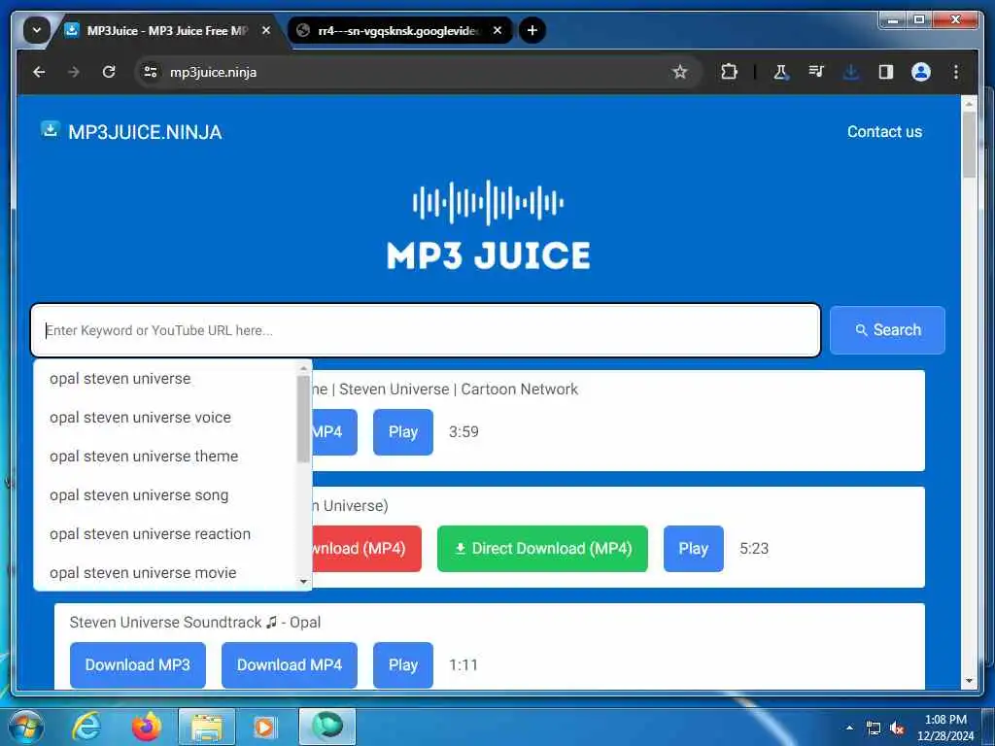995x746 pixels.
Task: Open site information icon beside the URL
Action: (x=151, y=72)
